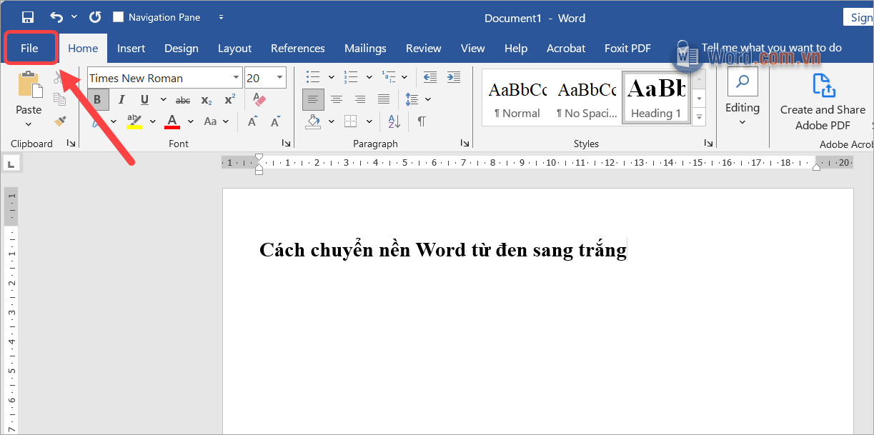Open the Undo history dropdown arrow

74,17
